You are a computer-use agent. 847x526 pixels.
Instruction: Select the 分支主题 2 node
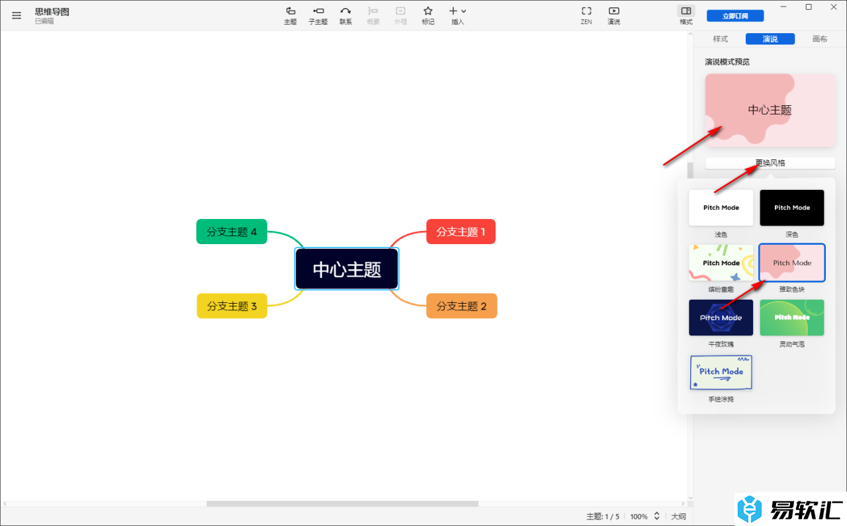point(462,306)
